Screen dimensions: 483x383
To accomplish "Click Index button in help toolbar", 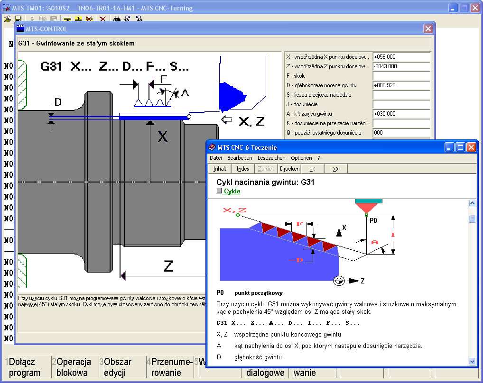I will click(243, 169).
